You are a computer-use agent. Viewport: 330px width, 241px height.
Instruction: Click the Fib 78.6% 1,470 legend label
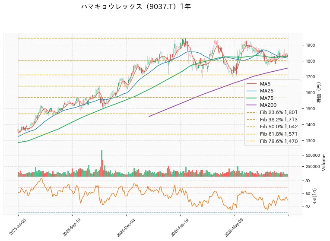(x=279, y=141)
